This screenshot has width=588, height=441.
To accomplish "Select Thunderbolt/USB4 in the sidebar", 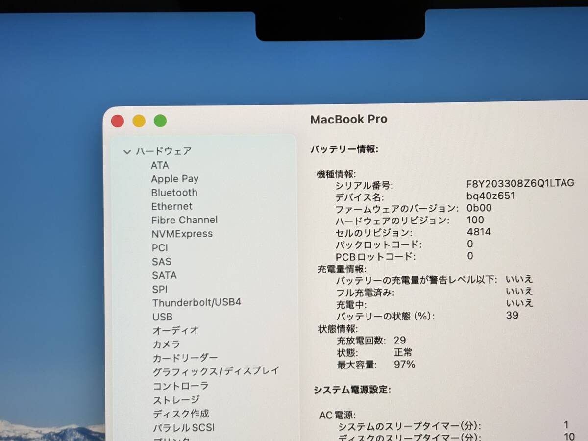I will (196, 302).
